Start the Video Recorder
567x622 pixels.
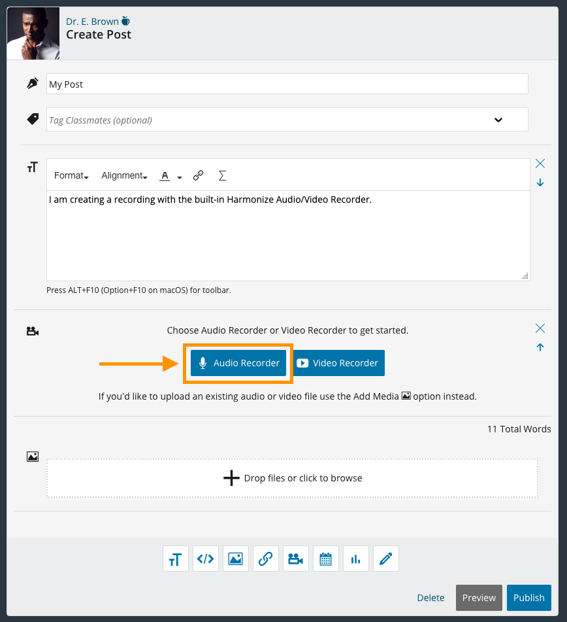(x=338, y=363)
